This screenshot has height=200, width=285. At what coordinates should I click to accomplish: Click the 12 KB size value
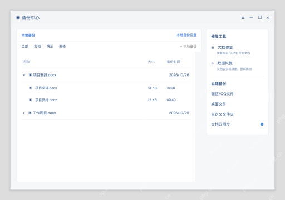click(x=153, y=100)
